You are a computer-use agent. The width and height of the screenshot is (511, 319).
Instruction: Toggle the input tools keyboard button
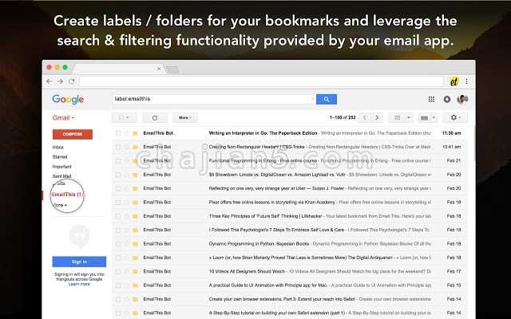424,118
